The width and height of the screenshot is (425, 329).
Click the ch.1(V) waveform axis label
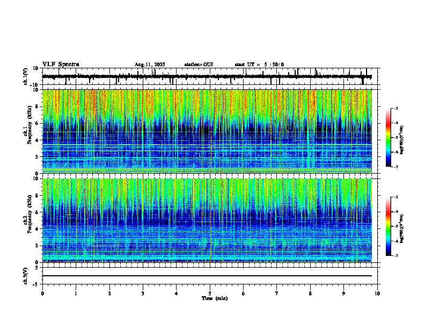26,76
